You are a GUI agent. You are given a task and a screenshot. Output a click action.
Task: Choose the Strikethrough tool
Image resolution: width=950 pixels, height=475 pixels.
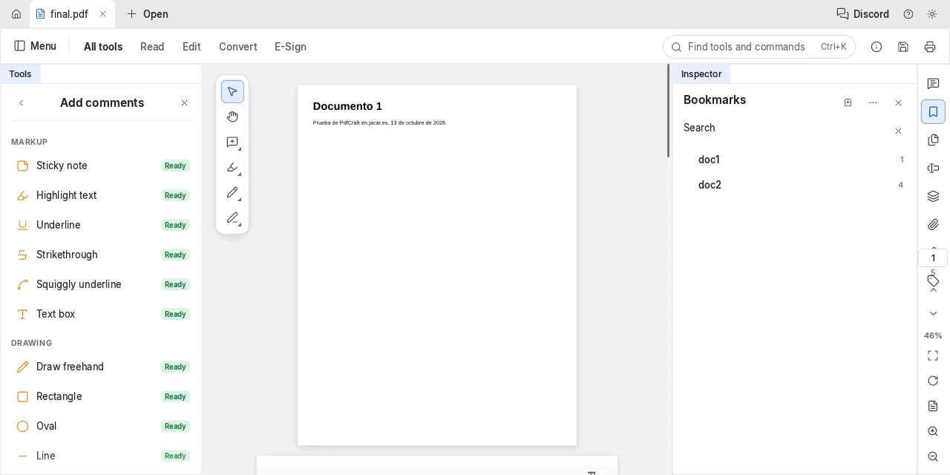102,255
